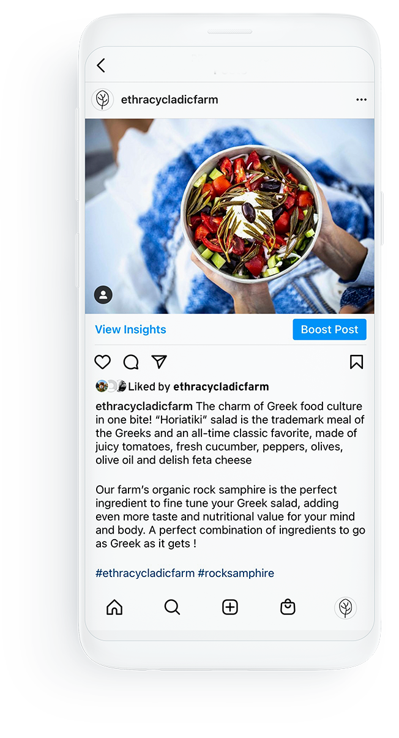Show tagged people icon on photo
Viewport: 399px width, 738px height.
point(103,295)
